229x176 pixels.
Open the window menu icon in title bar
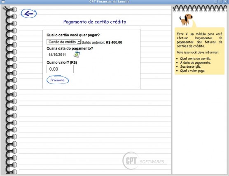click(3, 2)
